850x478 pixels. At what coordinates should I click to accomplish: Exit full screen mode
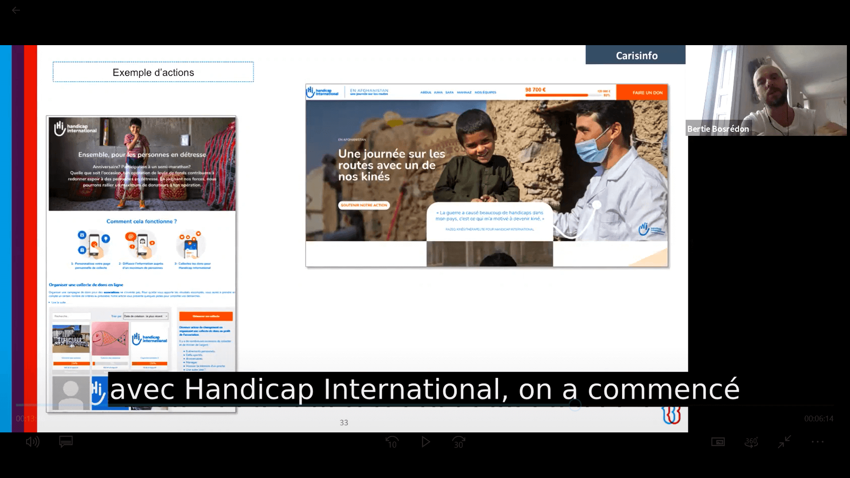click(x=784, y=442)
